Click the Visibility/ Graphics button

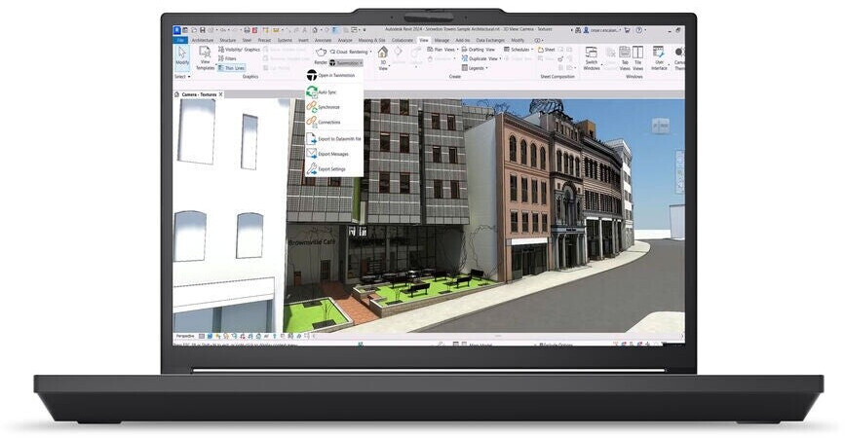[239, 49]
